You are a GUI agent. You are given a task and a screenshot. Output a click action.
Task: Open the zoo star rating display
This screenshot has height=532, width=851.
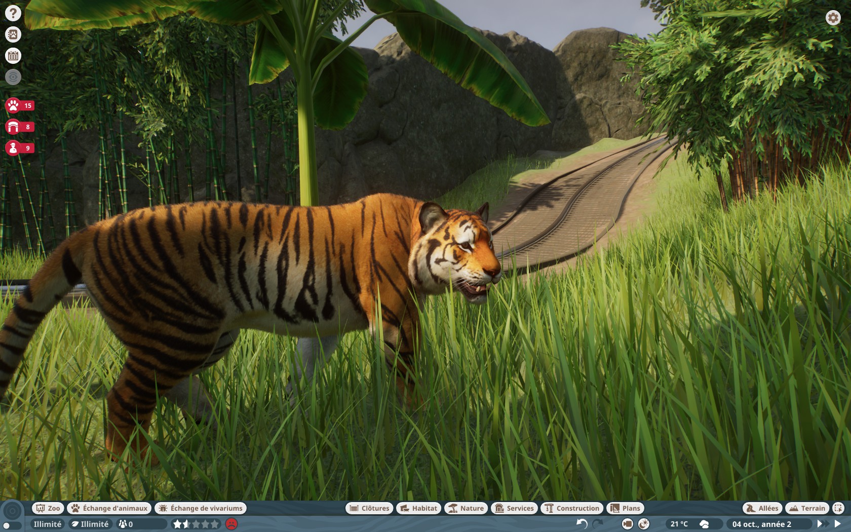tap(196, 524)
